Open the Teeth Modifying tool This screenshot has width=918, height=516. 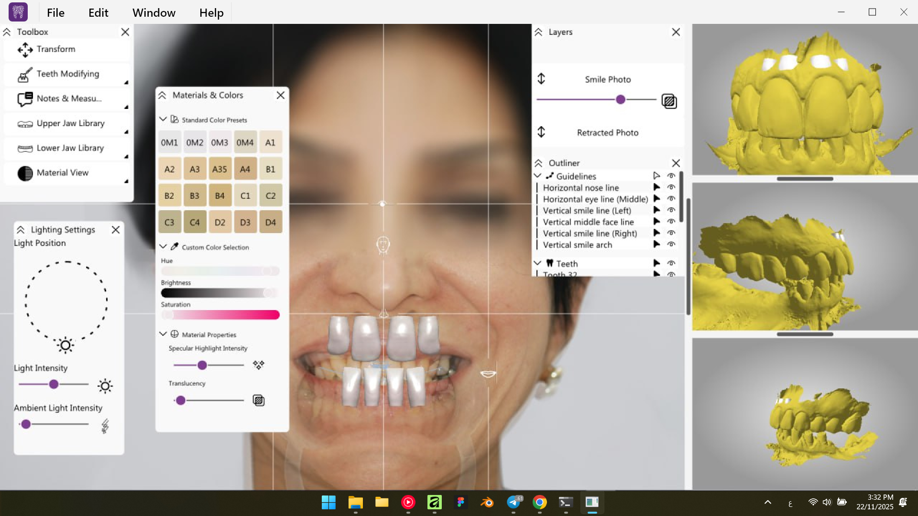[67, 74]
